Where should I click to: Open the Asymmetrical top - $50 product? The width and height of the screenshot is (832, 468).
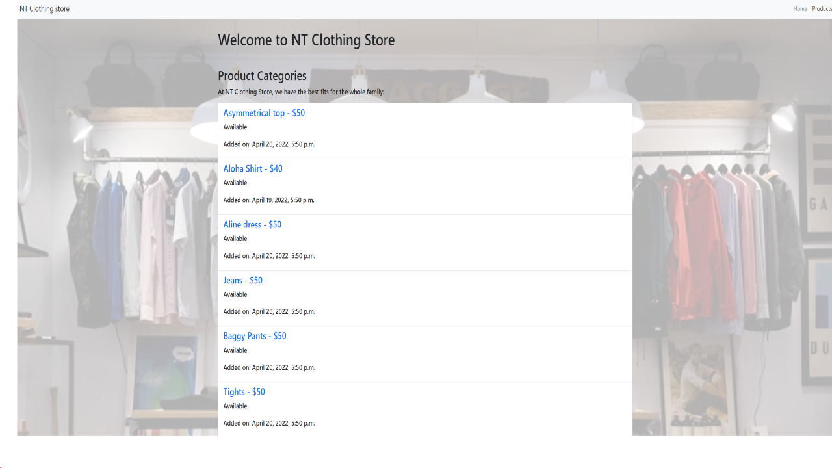[x=264, y=113]
